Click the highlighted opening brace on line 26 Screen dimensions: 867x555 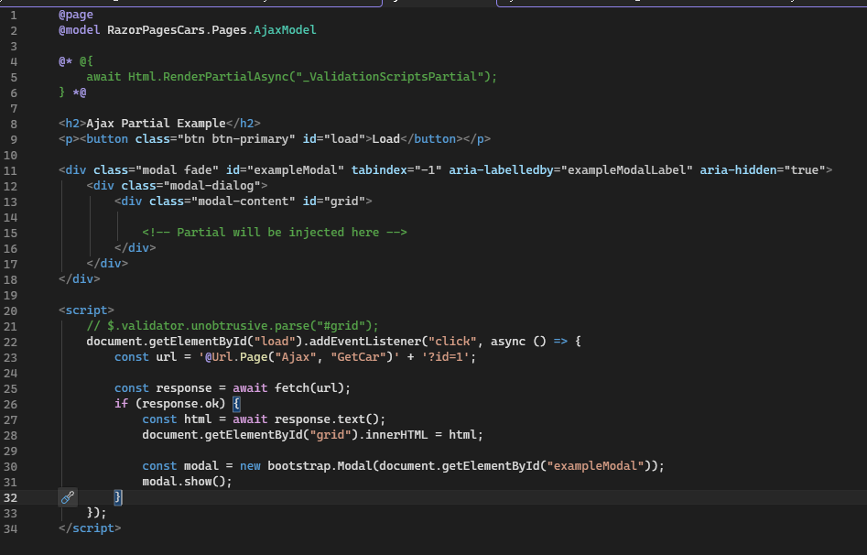coord(236,403)
